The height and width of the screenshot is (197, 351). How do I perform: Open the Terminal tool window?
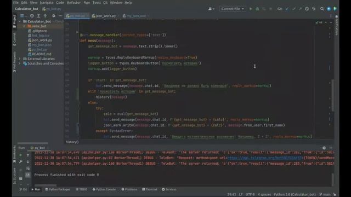[150, 189]
